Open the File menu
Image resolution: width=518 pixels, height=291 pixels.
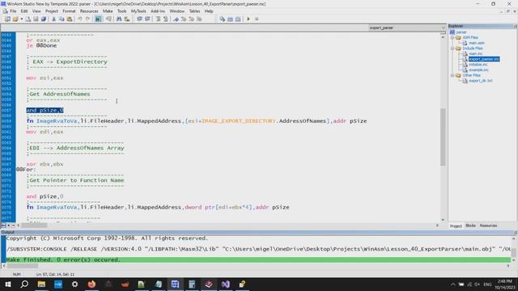pos(13,11)
